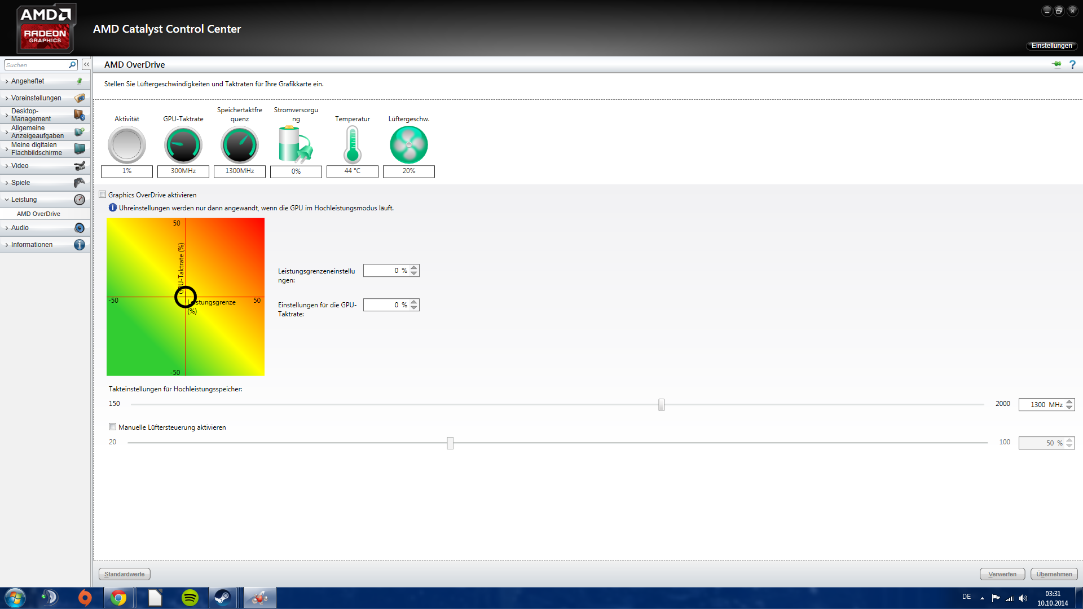This screenshot has height=609, width=1083.
Task: Select the AMD OverDrive sidebar item
Action: point(38,214)
